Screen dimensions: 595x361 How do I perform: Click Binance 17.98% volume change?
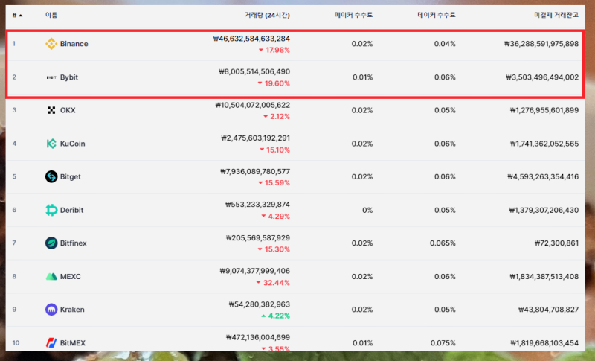tap(274, 50)
